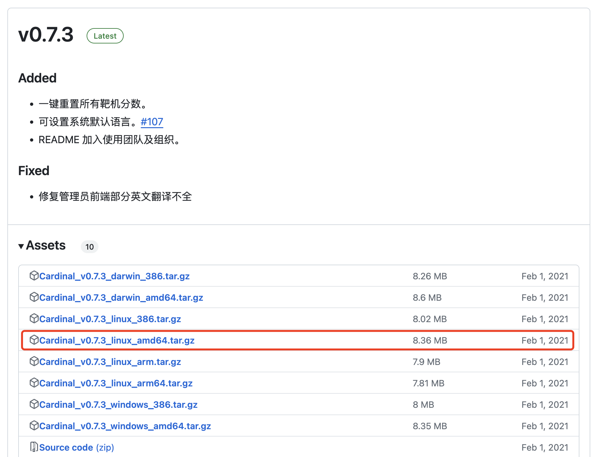597x457 pixels.
Task: Click the Fixed section heading
Action: (x=34, y=171)
